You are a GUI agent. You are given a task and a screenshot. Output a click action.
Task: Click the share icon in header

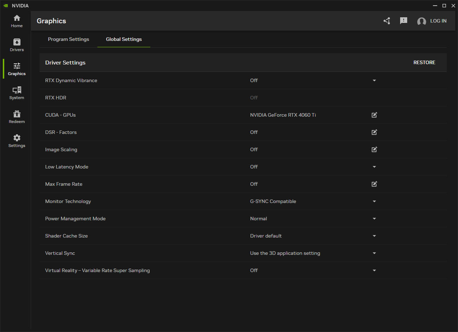(387, 21)
